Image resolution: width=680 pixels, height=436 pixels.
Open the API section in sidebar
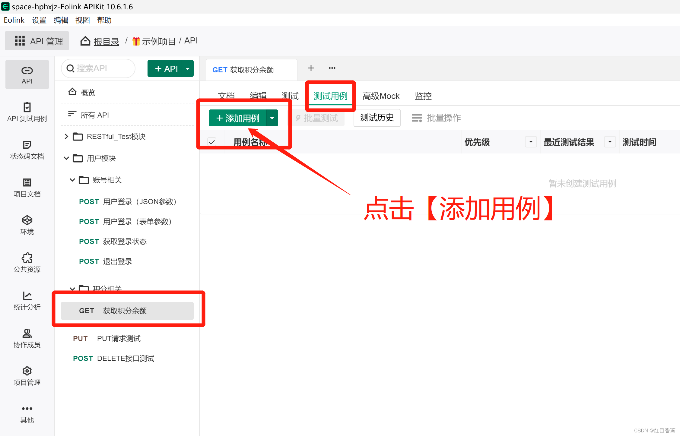(27, 74)
